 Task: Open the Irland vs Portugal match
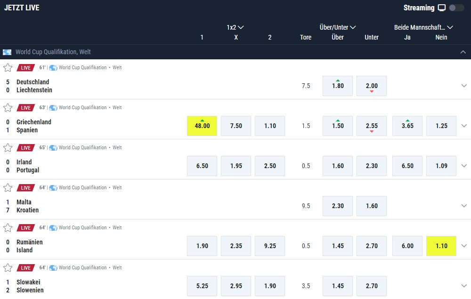(x=28, y=166)
